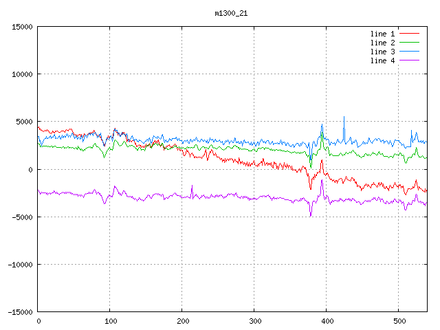Select the "line 3" legend label
The image size is (440, 330).
tap(382, 52)
